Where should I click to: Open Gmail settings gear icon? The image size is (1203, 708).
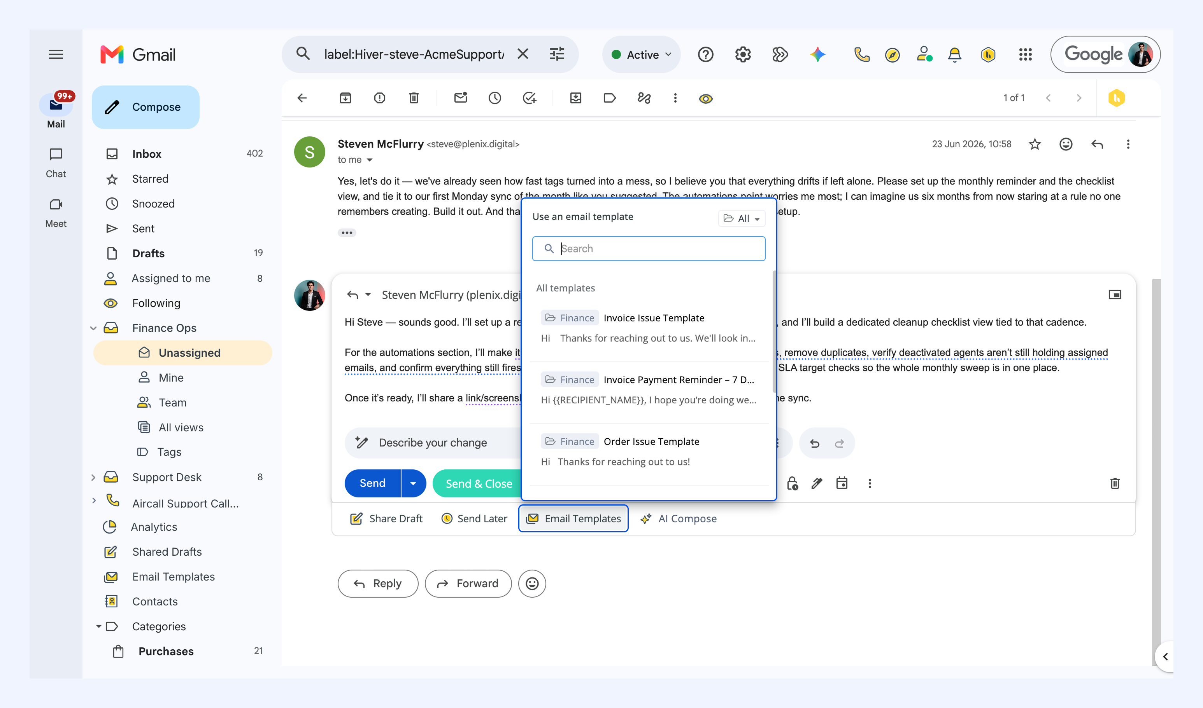(x=743, y=55)
